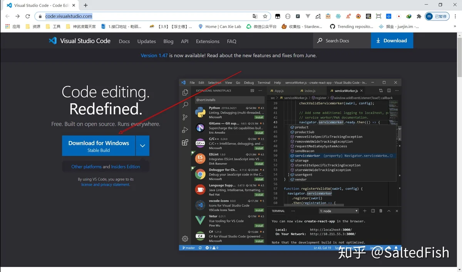
Task: Click the green frame screenshot extension icon
Action: (x=378, y=17)
